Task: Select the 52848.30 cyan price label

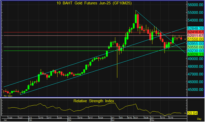Action: tap(195, 28)
